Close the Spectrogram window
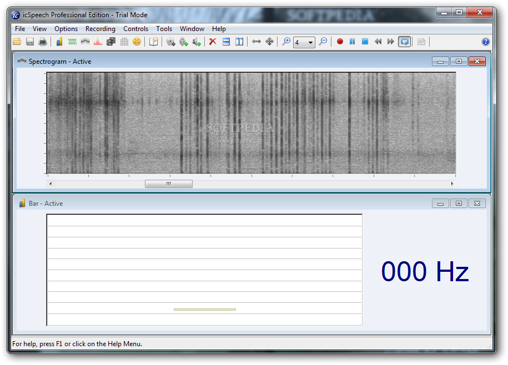This screenshot has height=365, width=508. pos(477,62)
